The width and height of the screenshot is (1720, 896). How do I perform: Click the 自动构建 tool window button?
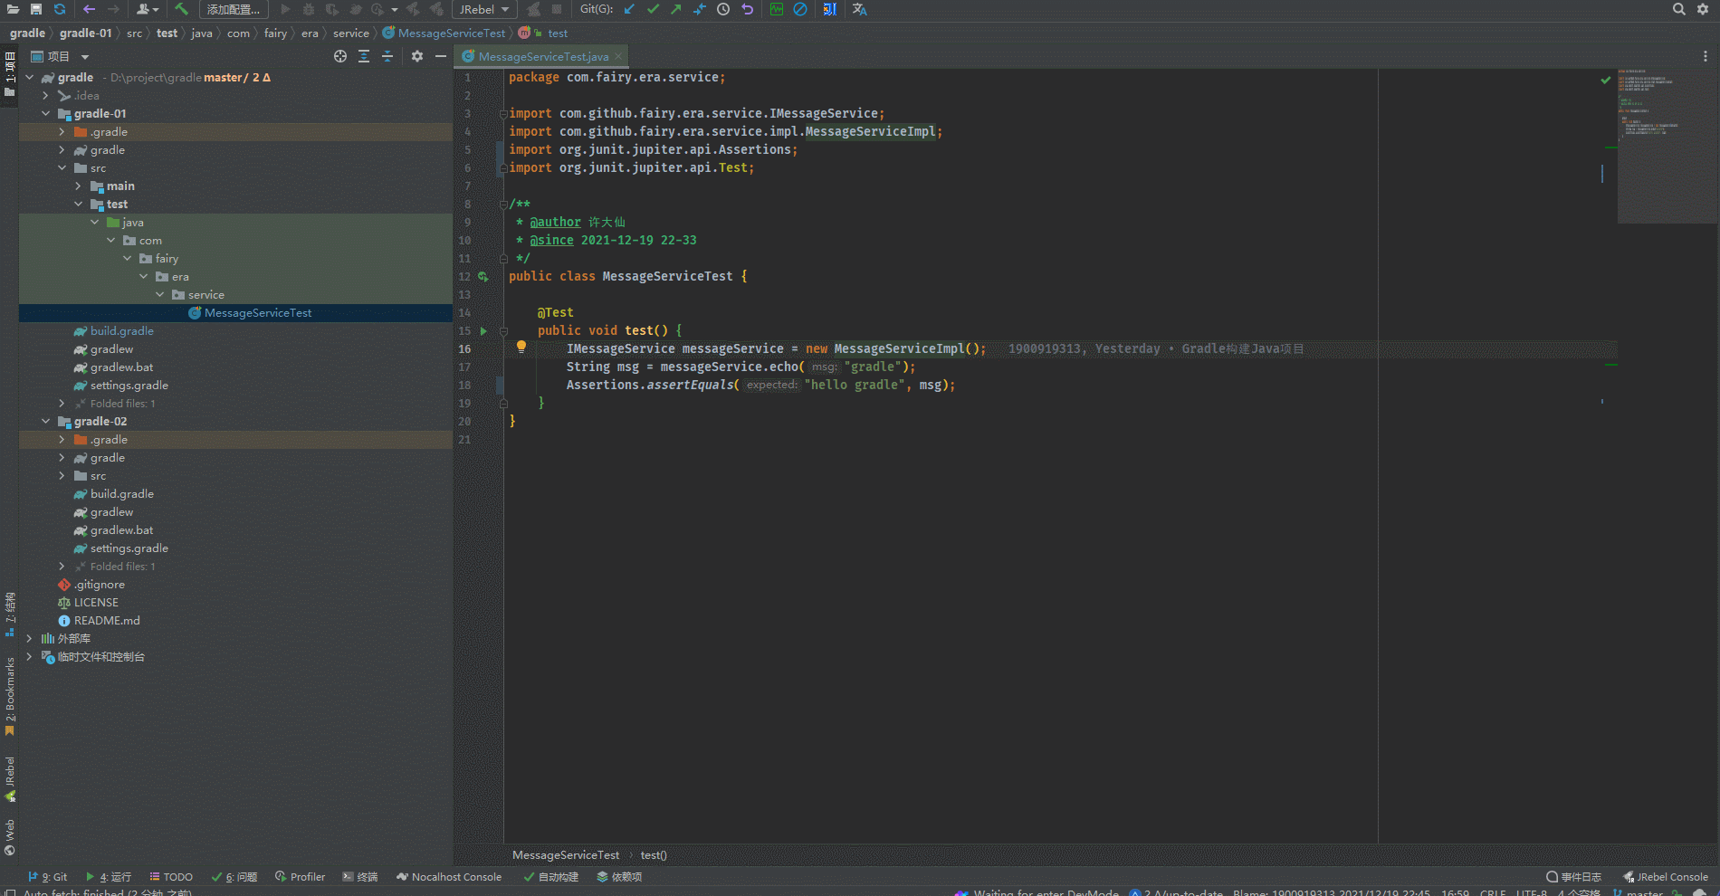click(551, 877)
